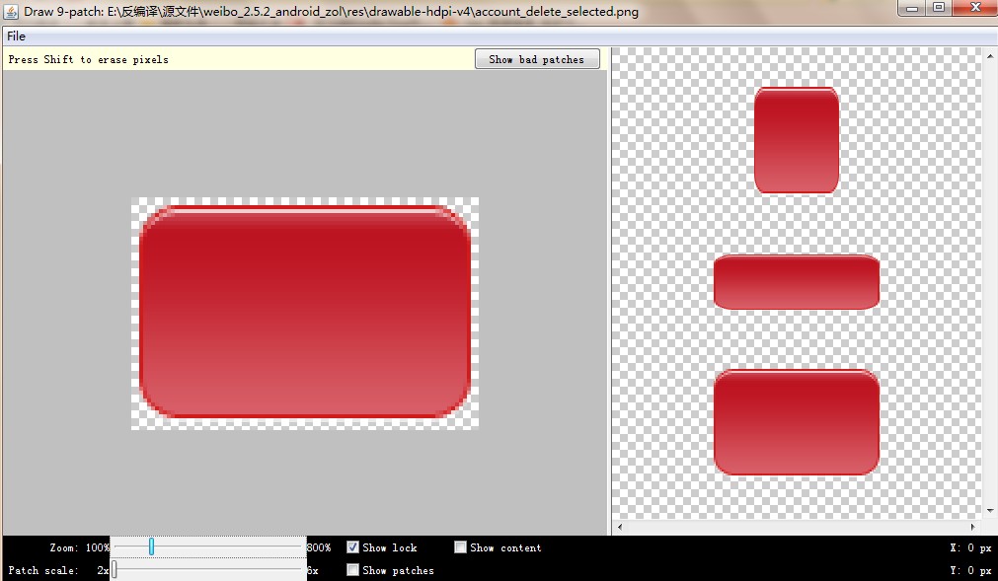998x581 pixels.
Task: Click the Zoom slider handle
Action: point(151,546)
